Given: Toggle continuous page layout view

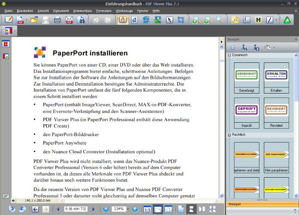Looking at the screenshot, I should pos(192,209).
